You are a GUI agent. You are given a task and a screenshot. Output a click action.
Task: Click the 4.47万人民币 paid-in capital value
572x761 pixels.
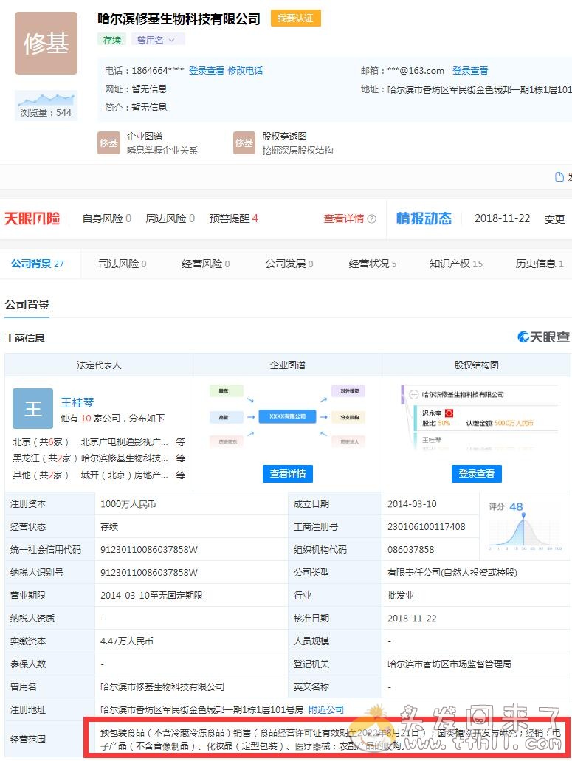pos(127,641)
